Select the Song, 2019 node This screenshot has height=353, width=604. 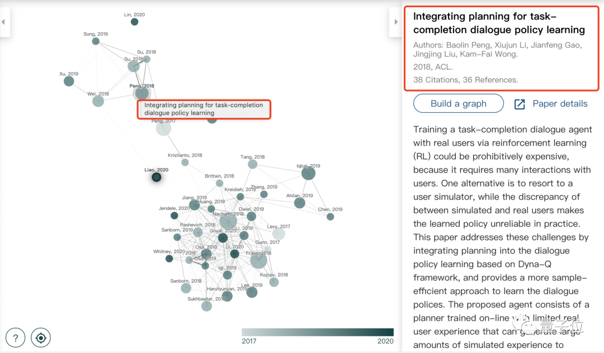(96, 41)
